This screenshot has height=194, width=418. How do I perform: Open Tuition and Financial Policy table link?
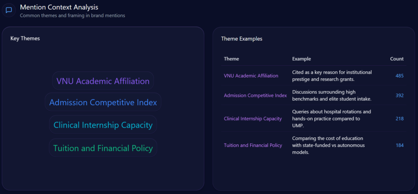pos(253,145)
